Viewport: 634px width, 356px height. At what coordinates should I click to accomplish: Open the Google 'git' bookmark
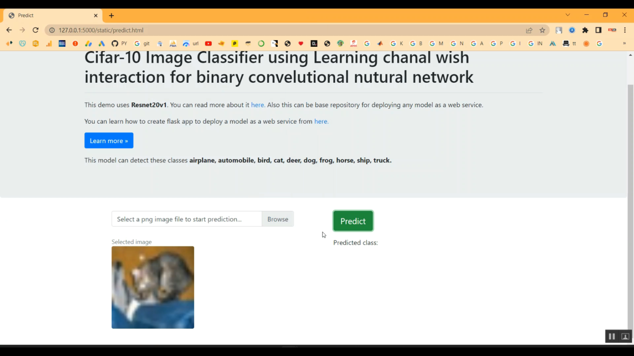tap(142, 43)
